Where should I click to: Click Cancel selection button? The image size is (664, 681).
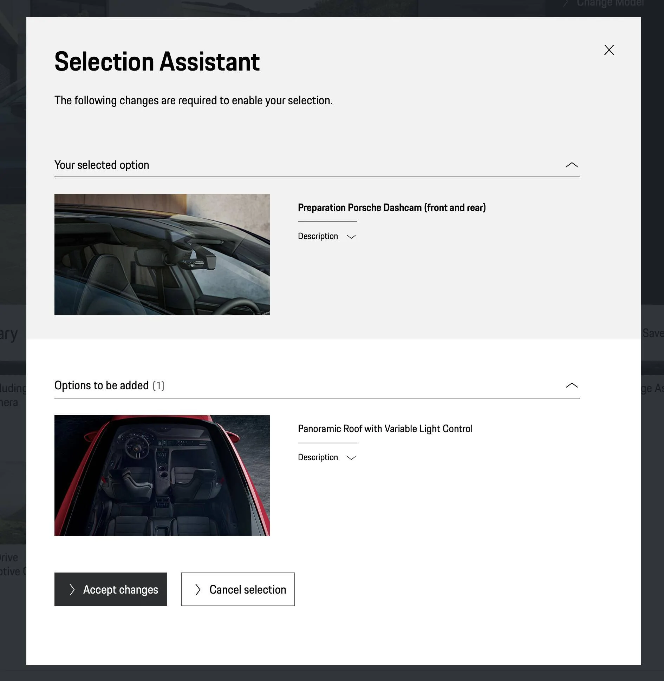pos(238,589)
